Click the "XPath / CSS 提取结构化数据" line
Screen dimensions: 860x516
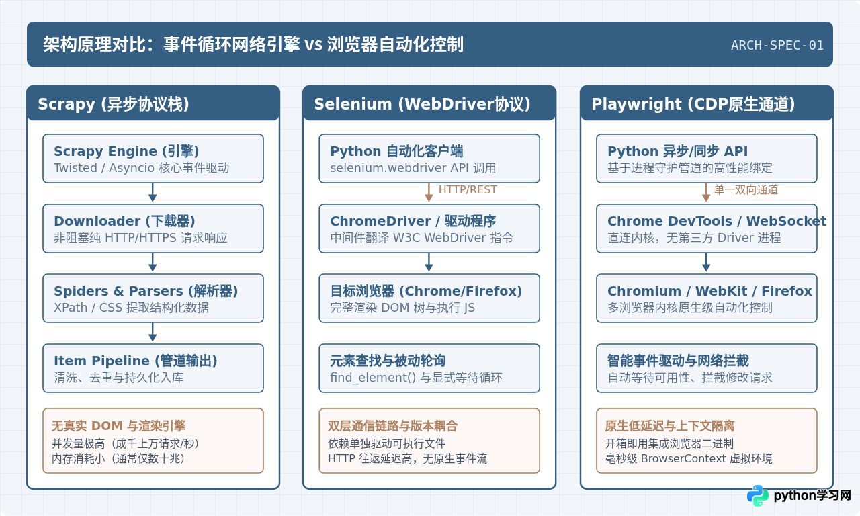pos(131,308)
